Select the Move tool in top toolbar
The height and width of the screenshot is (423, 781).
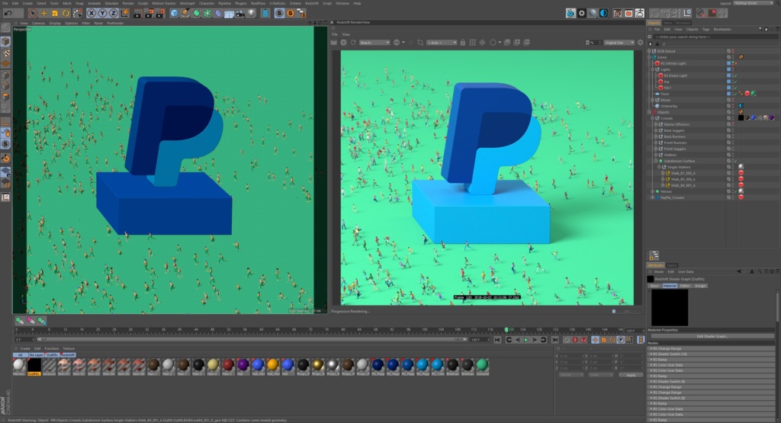click(x=43, y=14)
